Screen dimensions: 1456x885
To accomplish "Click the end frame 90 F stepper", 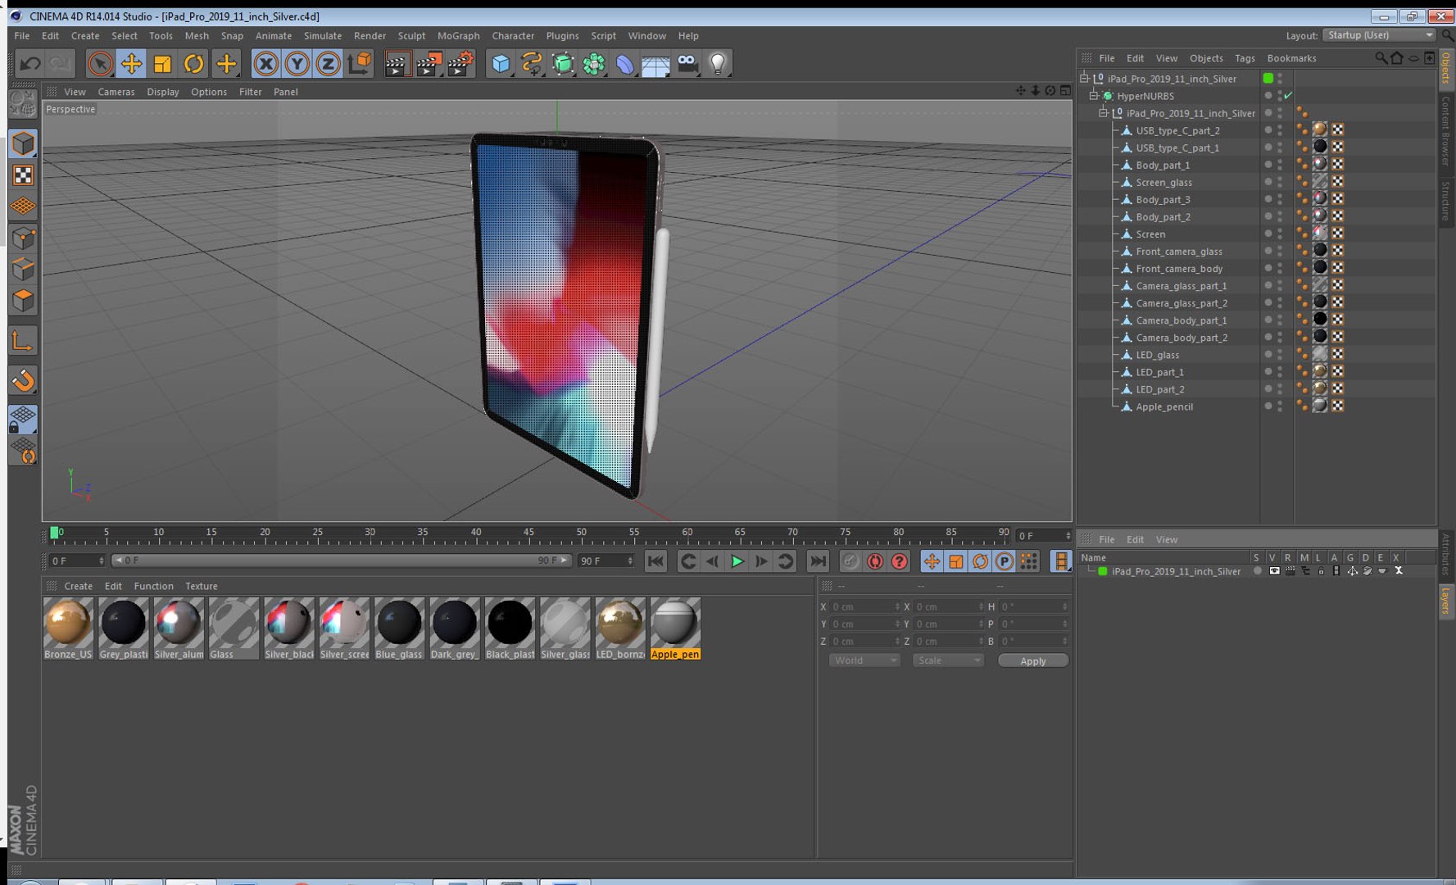I will (x=630, y=560).
